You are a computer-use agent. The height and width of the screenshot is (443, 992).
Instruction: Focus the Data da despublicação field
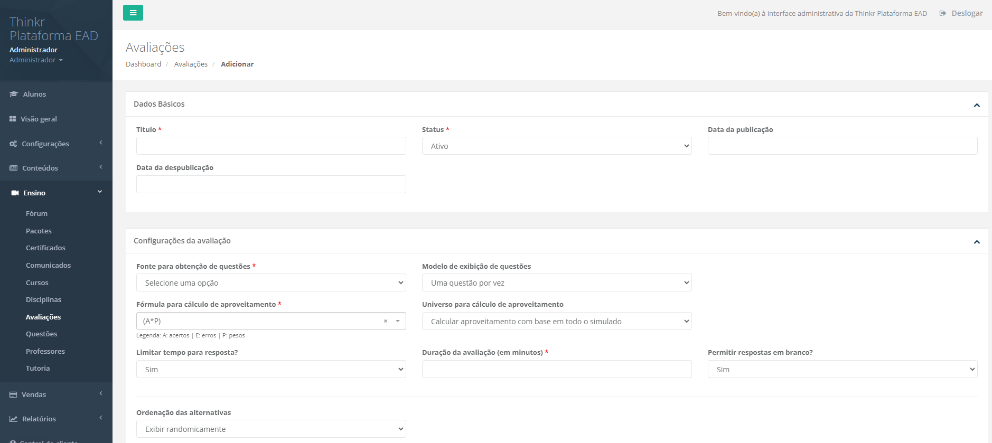271,184
